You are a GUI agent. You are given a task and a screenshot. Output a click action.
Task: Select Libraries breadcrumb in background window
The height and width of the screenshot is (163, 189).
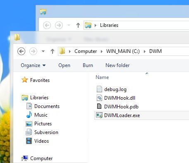(x=109, y=25)
